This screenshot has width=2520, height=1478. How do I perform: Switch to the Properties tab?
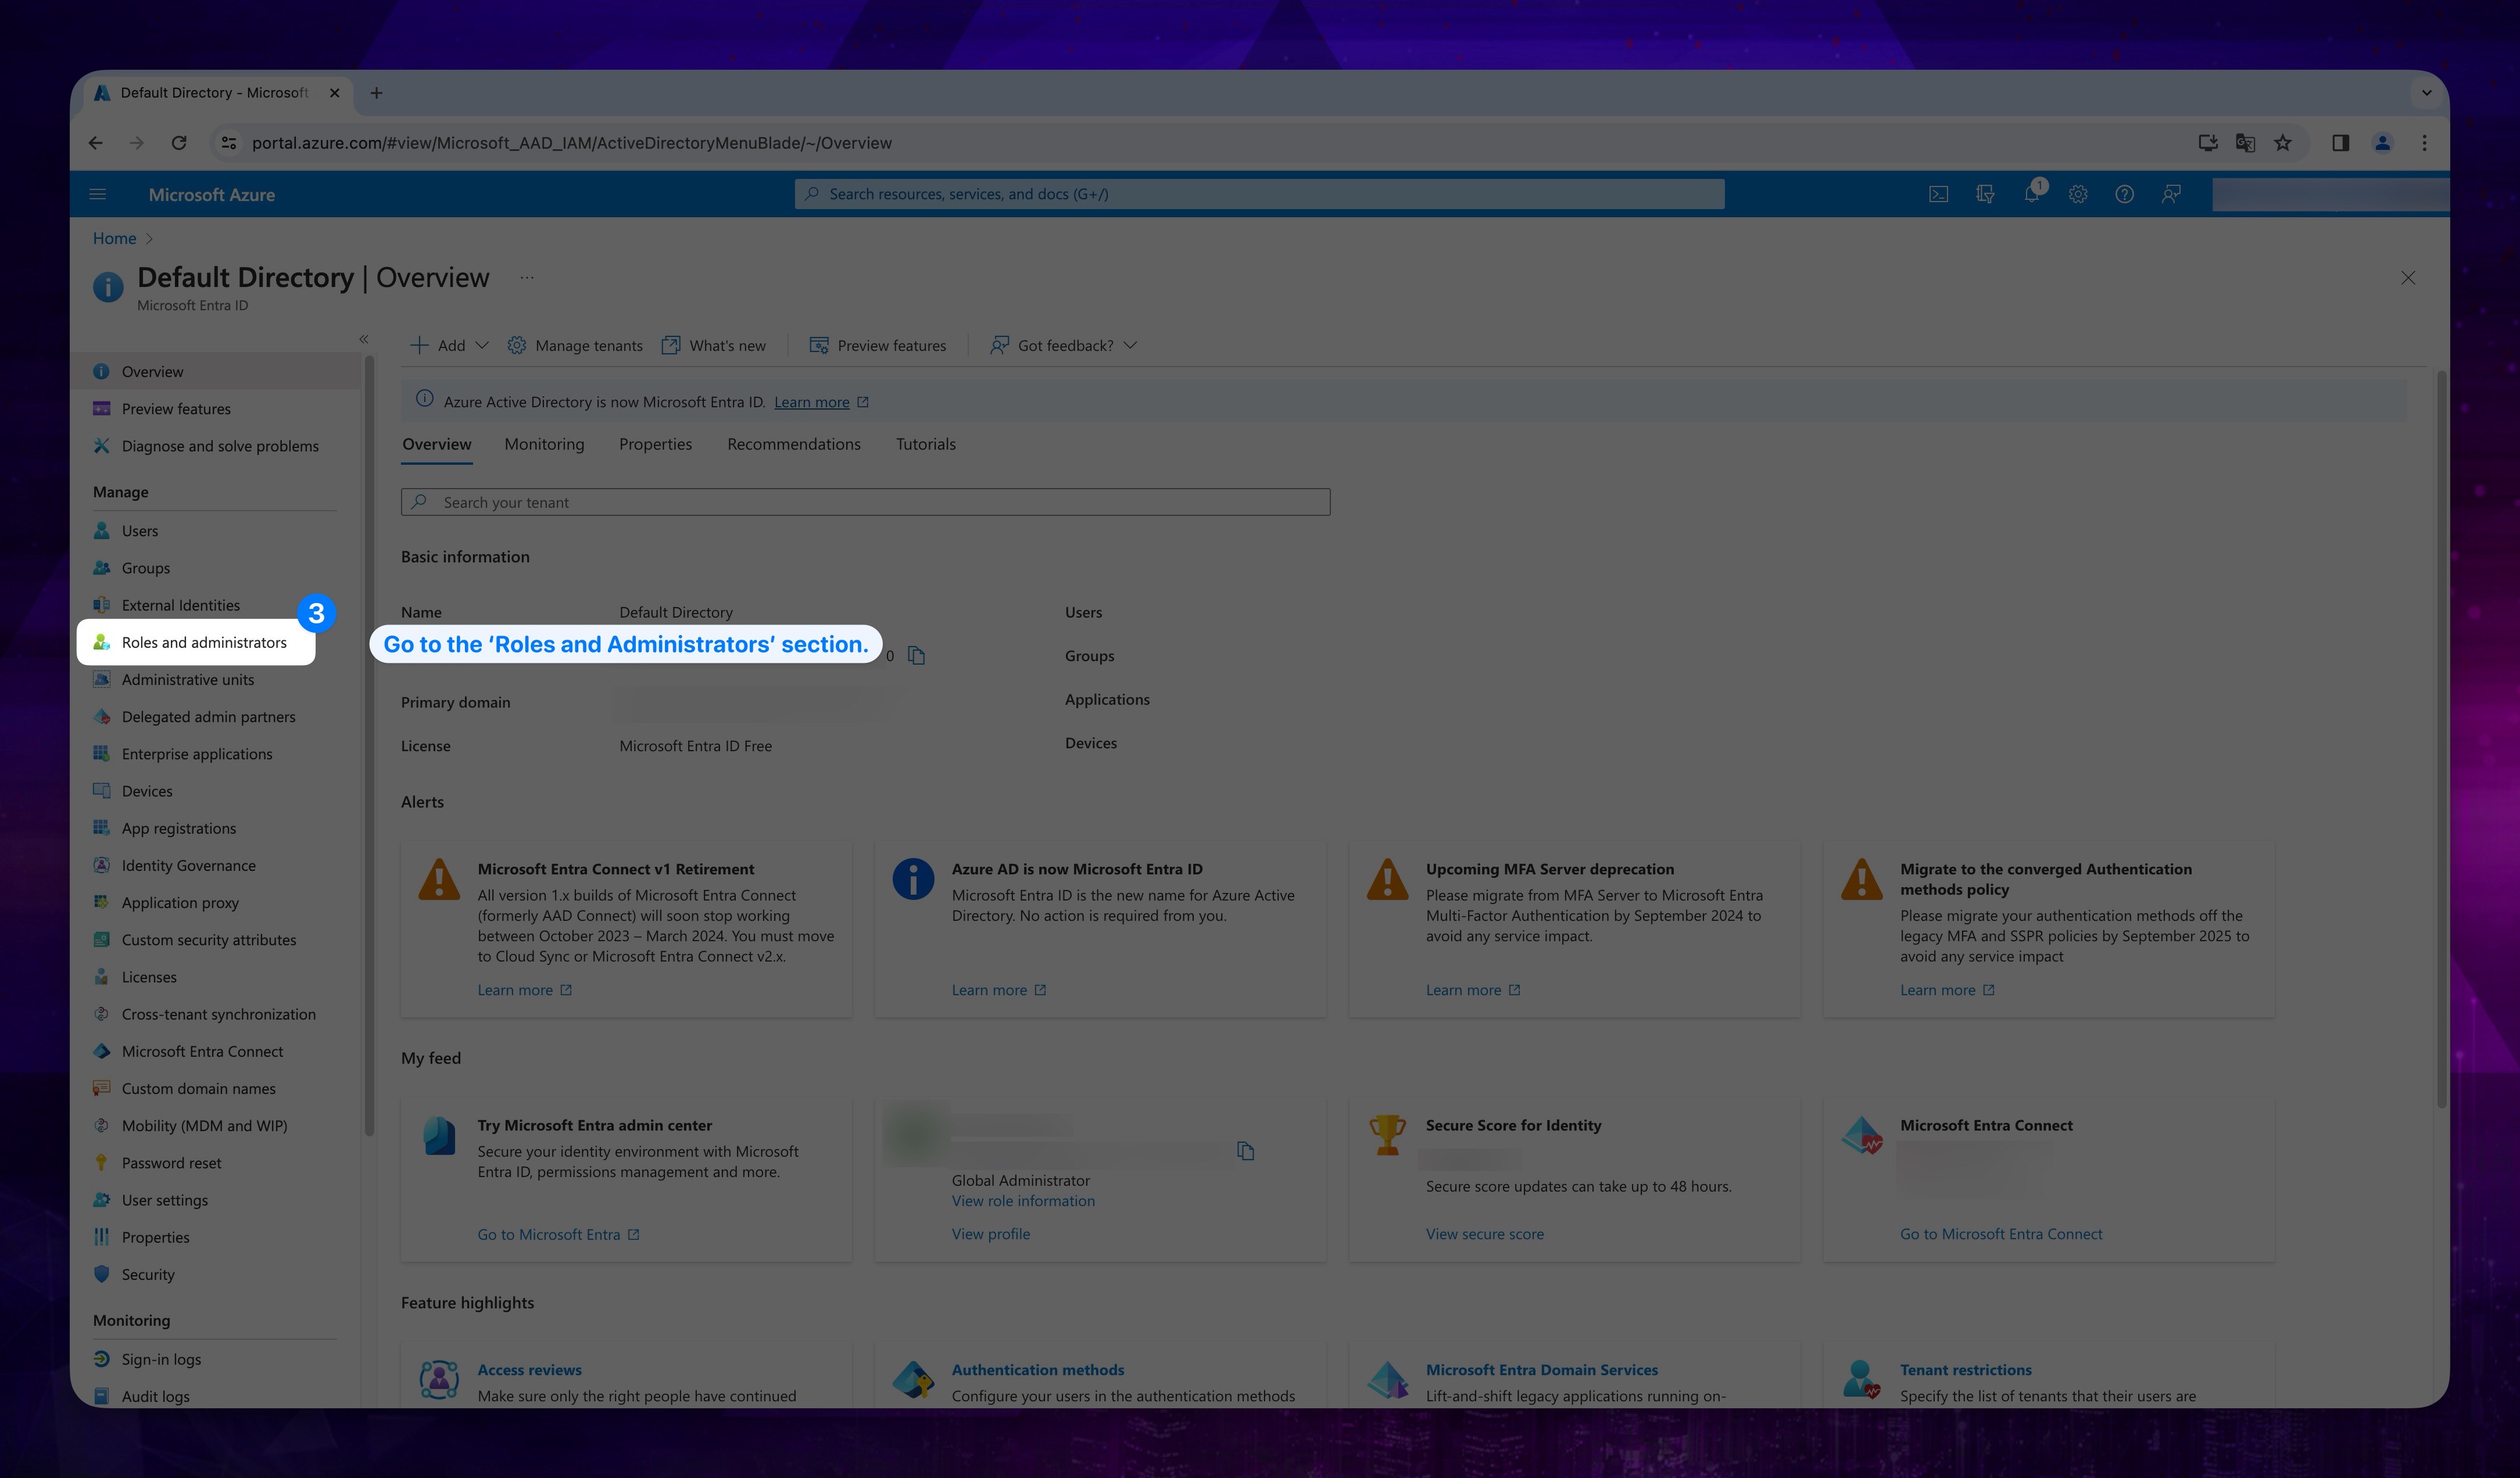655,444
